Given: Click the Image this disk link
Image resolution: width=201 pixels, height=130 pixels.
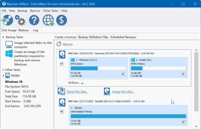Looking at the screenshot, I should click(x=123, y=92).
